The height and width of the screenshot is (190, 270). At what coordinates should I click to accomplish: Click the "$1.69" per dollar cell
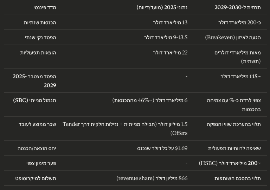162,148
